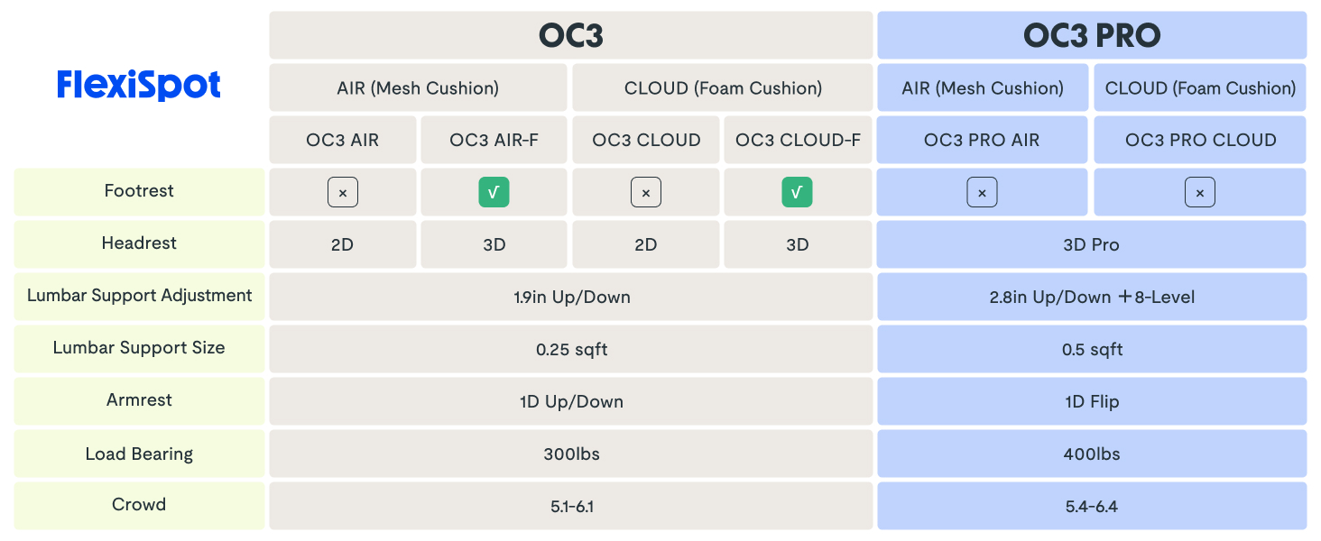1321x541 pixels.
Task: Click the 1D Flip armrest cell
Action: point(1092,401)
